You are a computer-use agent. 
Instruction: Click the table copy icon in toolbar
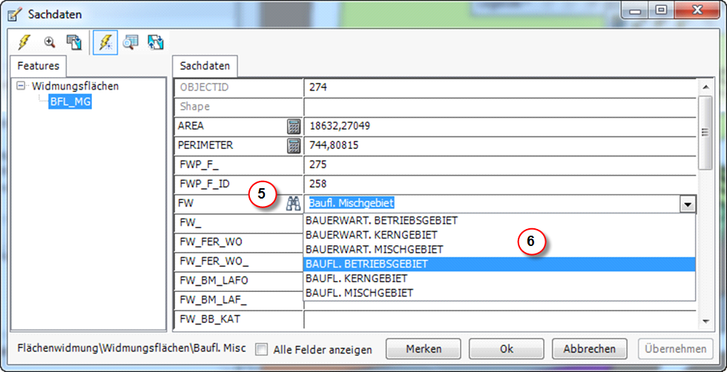pyautogui.click(x=73, y=42)
